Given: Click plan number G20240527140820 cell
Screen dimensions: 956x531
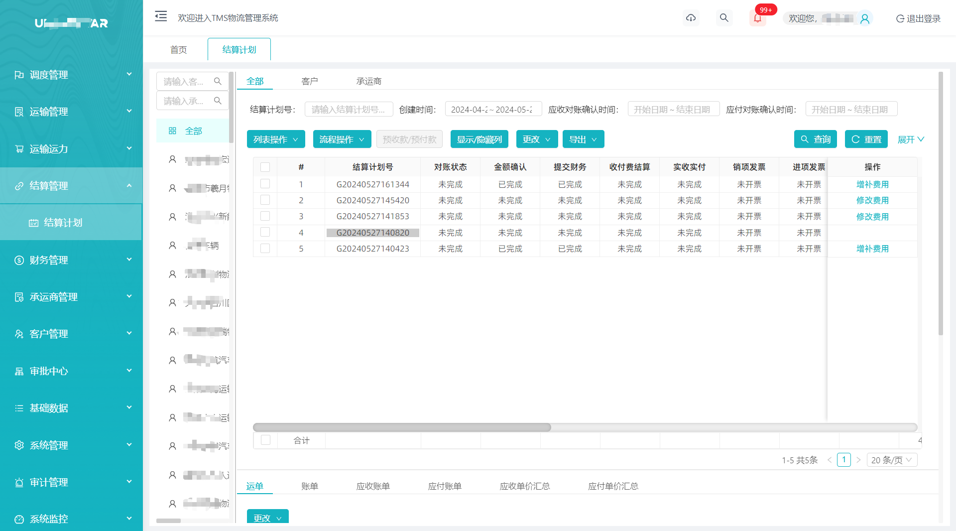Looking at the screenshot, I should tap(372, 233).
